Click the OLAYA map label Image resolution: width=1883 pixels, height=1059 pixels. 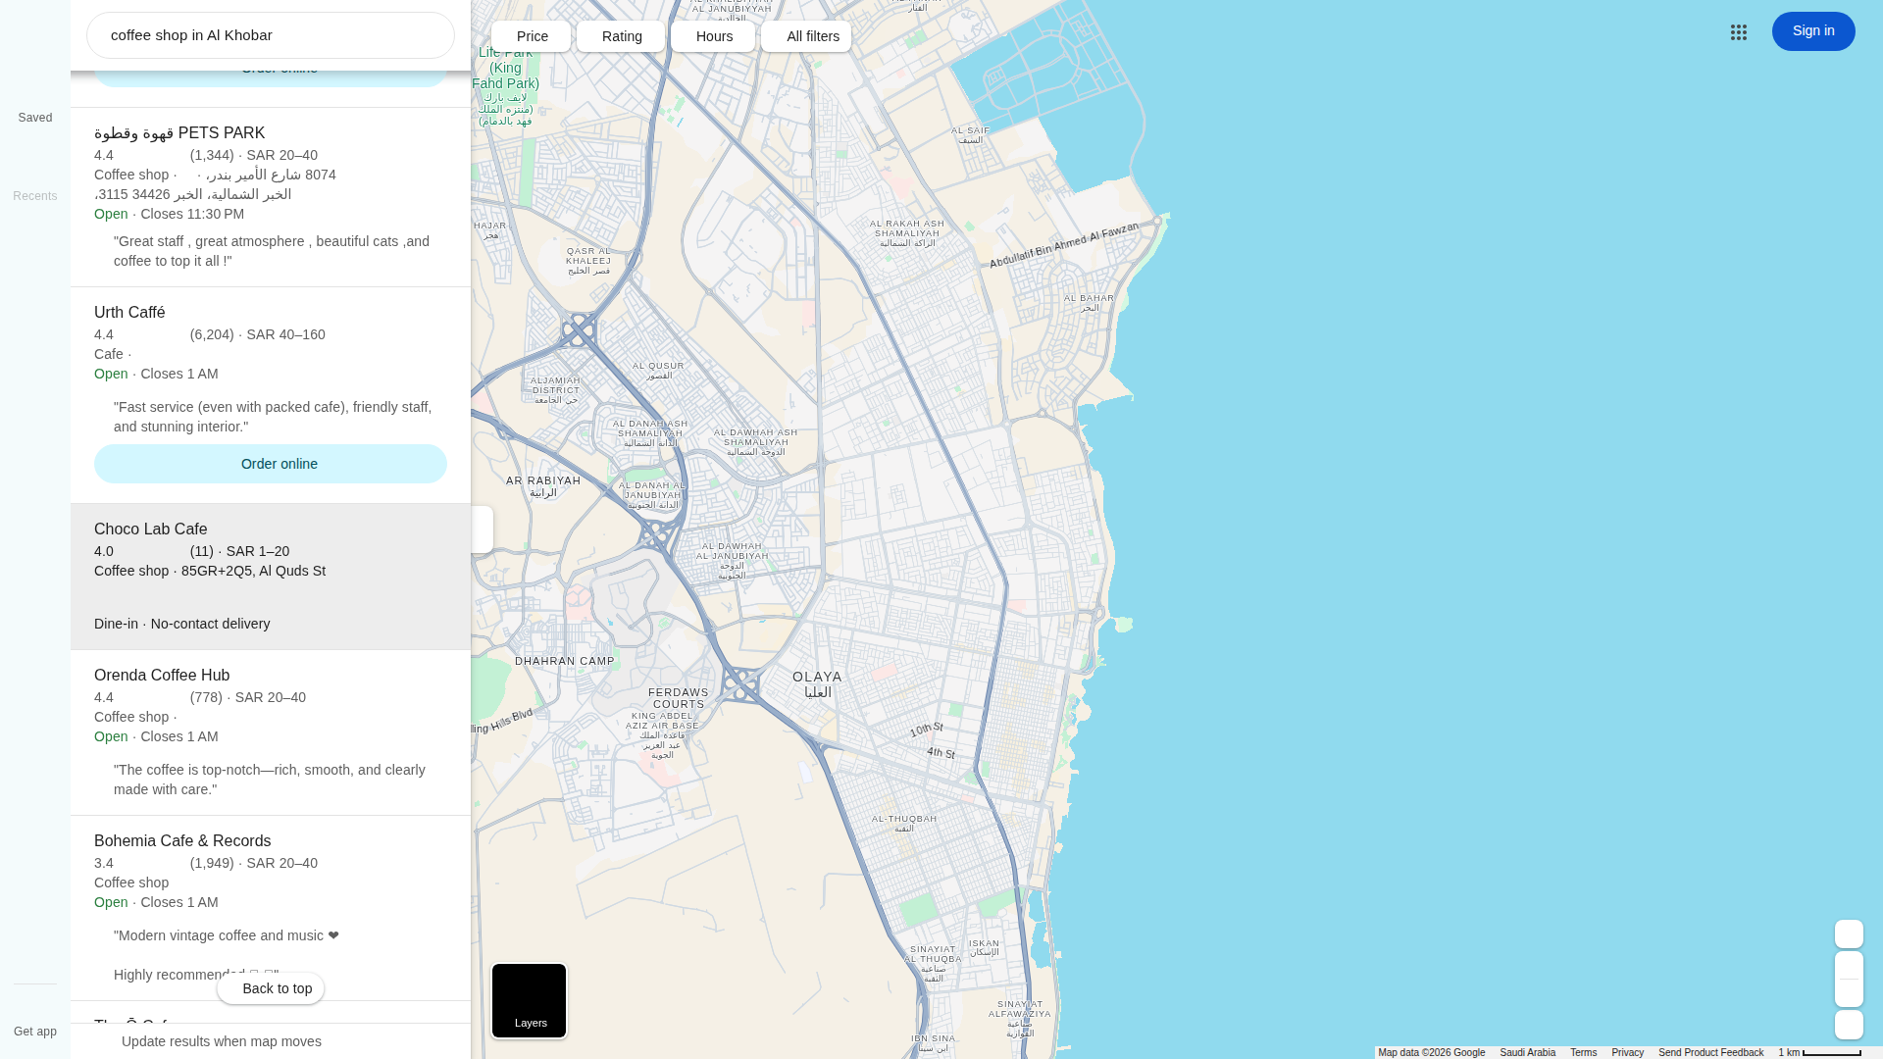[818, 683]
